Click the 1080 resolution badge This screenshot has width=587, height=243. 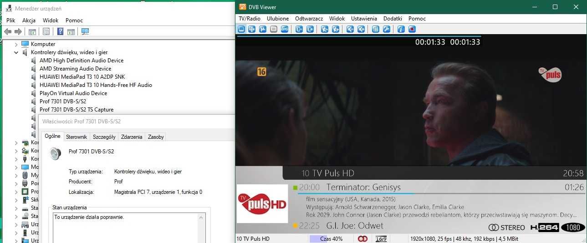click(573, 227)
